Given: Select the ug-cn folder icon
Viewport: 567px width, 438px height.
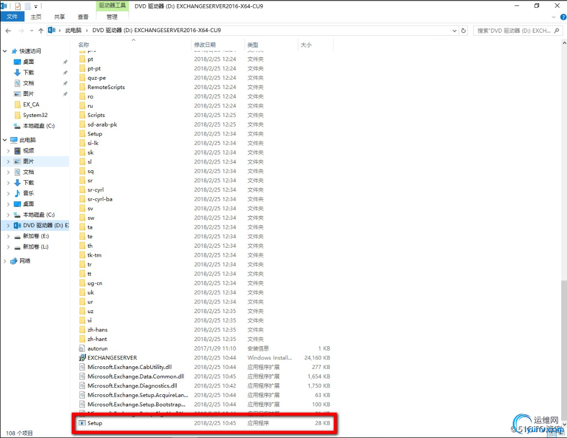Looking at the screenshot, I should 82,283.
